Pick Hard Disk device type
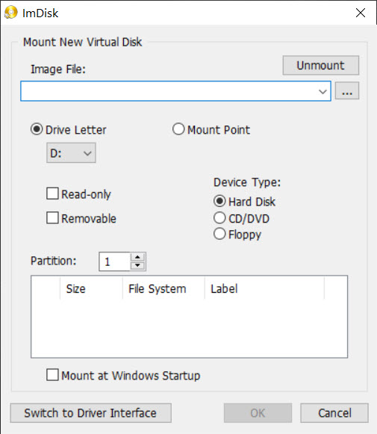Viewport: 377px width, 434px height. (x=219, y=201)
